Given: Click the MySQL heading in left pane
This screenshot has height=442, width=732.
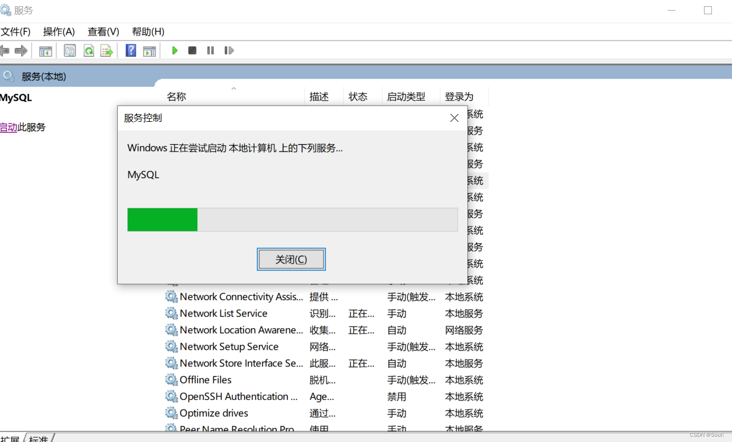Looking at the screenshot, I should [x=16, y=98].
